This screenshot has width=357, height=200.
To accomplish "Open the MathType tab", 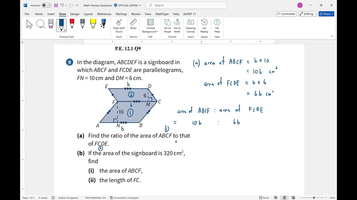I will pyautogui.click(x=162, y=14).
